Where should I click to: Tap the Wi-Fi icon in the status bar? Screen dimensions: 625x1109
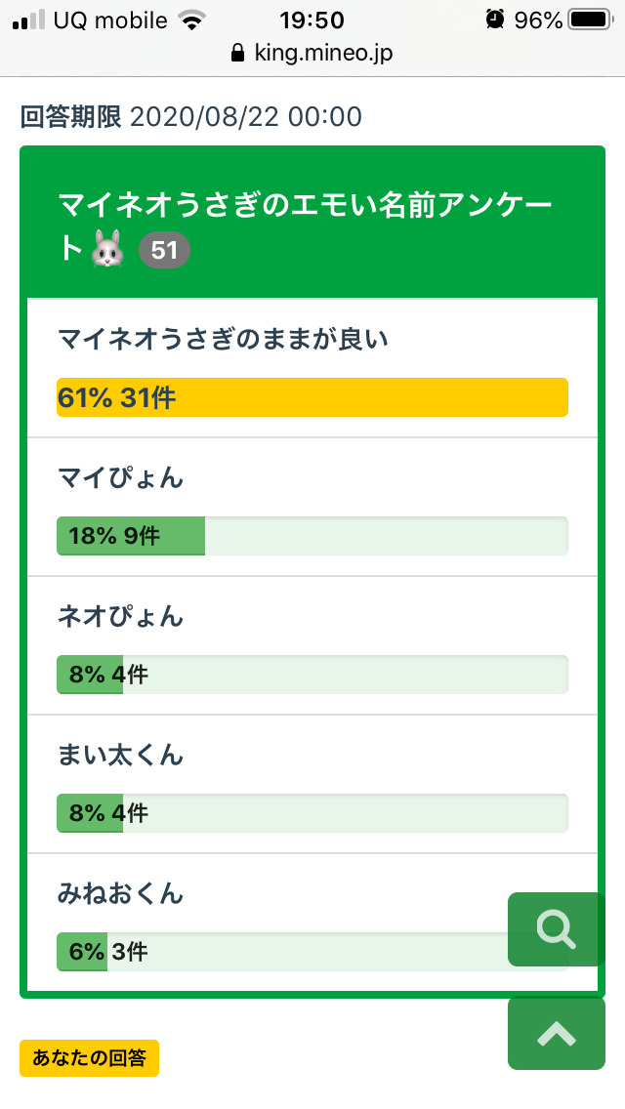[x=193, y=21]
